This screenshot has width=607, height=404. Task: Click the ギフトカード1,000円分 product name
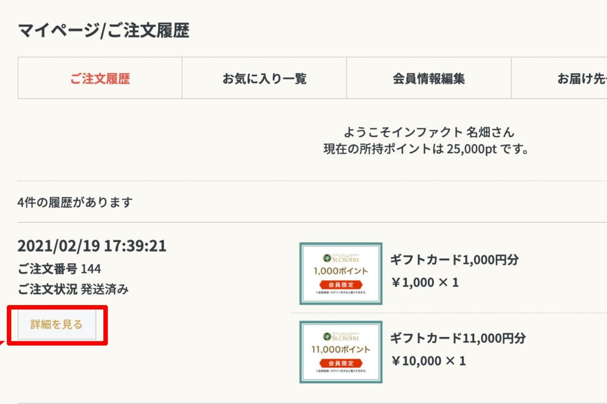point(454,260)
